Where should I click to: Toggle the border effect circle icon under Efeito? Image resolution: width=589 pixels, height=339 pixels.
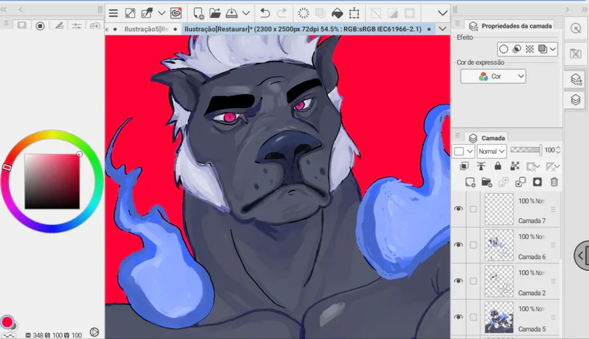(504, 49)
